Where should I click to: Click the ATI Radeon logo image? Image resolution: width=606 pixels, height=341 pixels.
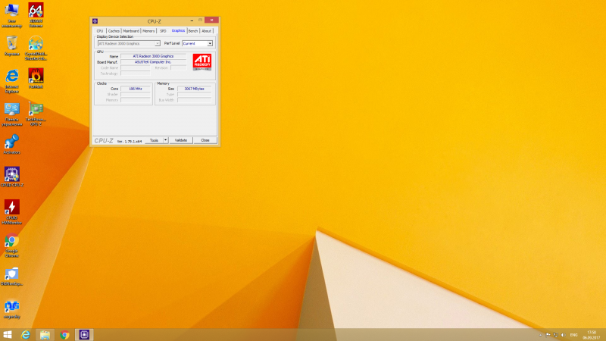click(202, 61)
